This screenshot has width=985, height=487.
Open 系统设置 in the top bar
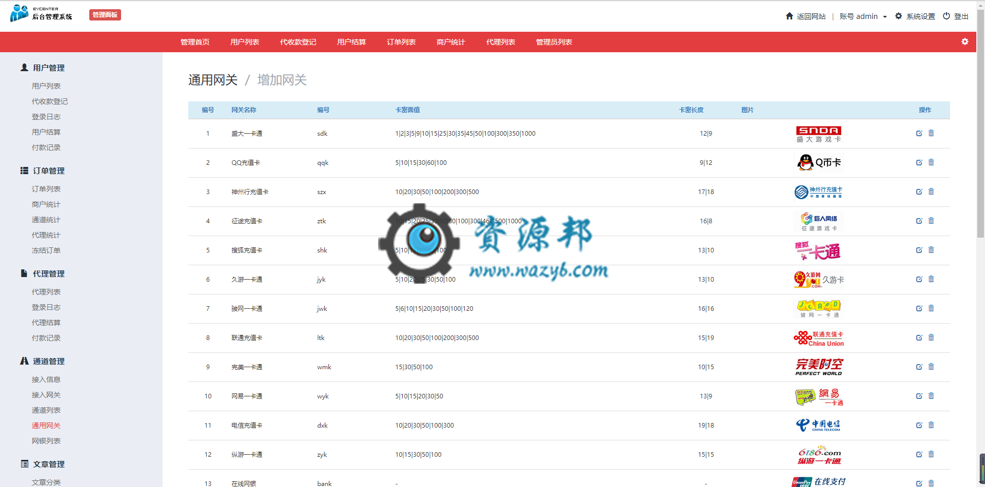[915, 16]
